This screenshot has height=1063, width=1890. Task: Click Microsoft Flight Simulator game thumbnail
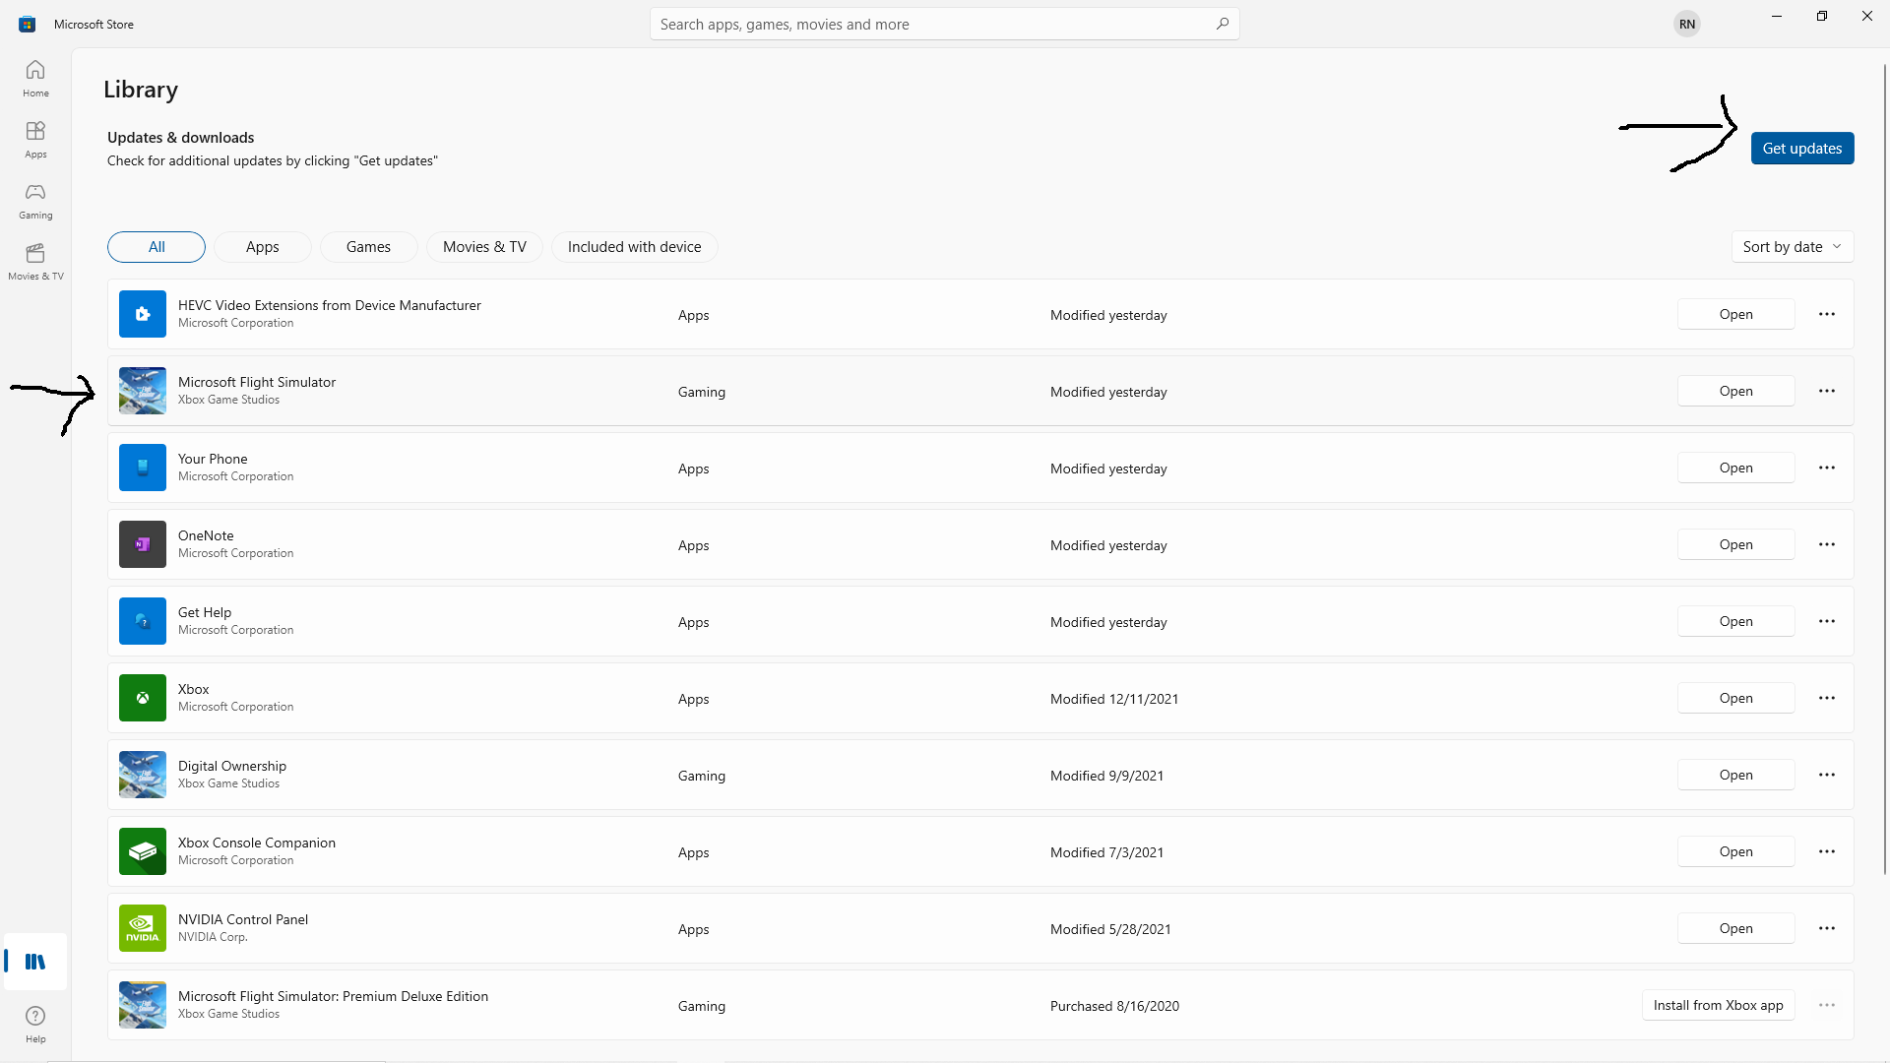point(143,391)
